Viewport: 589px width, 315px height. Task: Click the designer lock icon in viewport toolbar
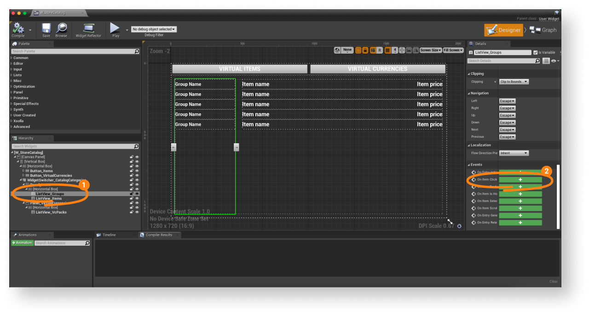pyautogui.click(x=365, y=50)
